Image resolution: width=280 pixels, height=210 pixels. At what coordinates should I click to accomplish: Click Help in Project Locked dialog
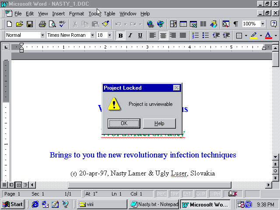(x=159, y=123)
